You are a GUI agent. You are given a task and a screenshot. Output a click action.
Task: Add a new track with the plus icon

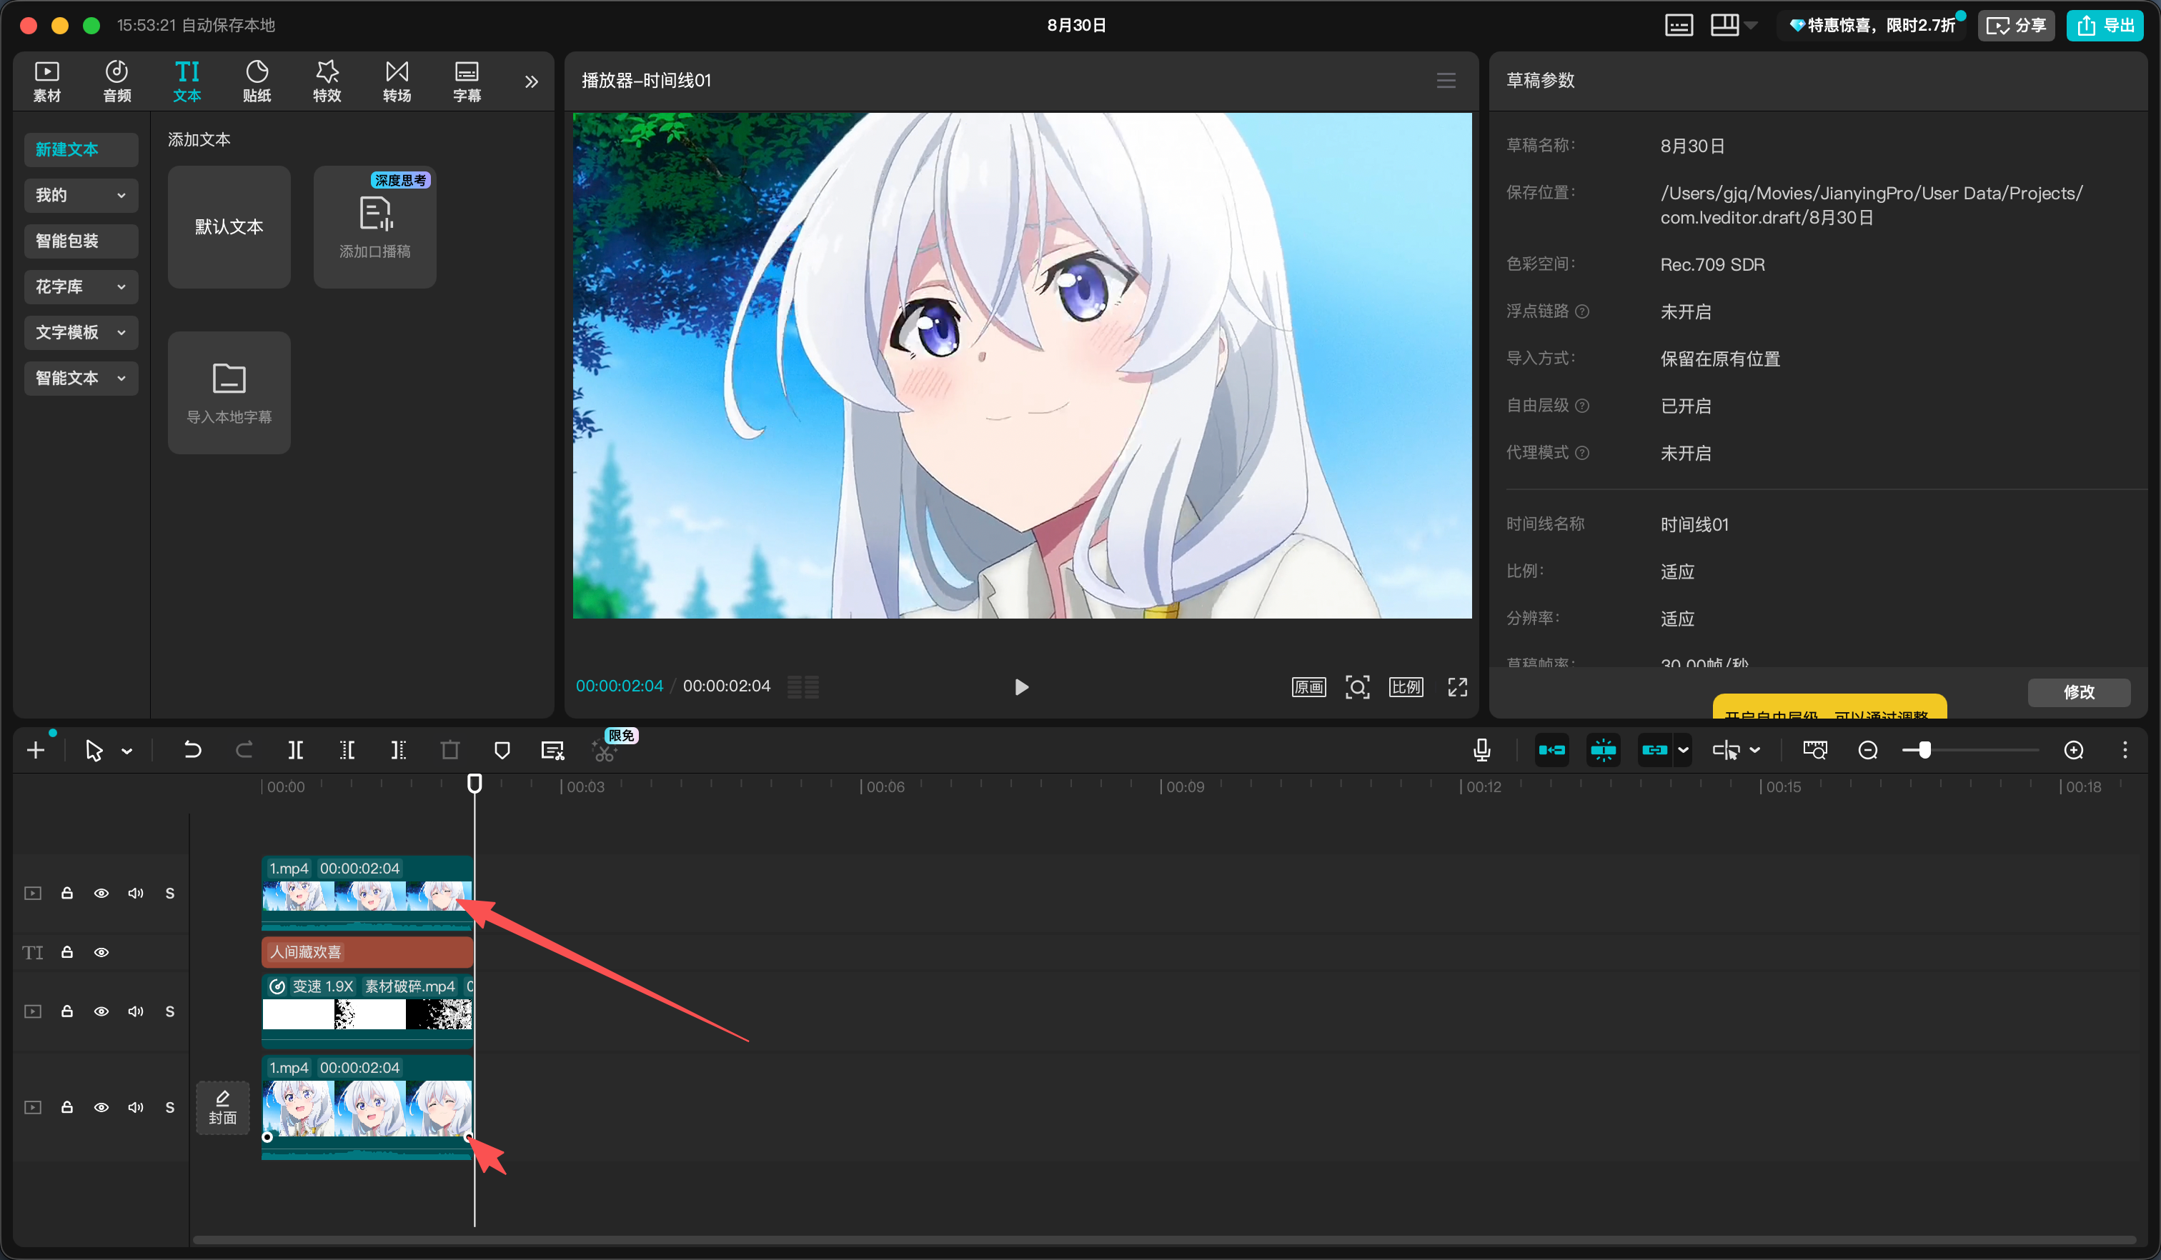pyautogui.click(x=36, y=751)
